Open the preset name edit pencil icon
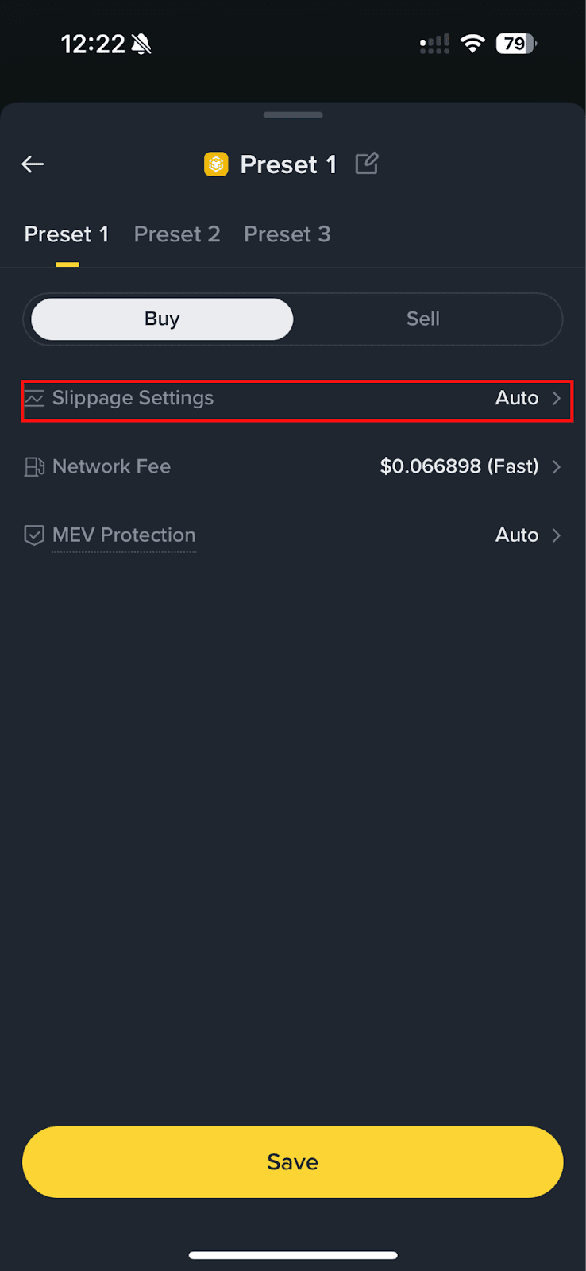The width and height of the screenshot is (586, 1271). coord(366,163)
